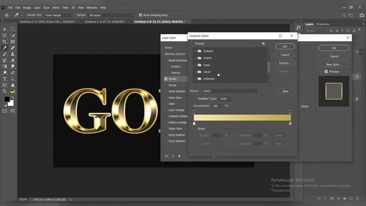Expand the Greens preset folder
The image size is (366, 206).
(196, 58)
